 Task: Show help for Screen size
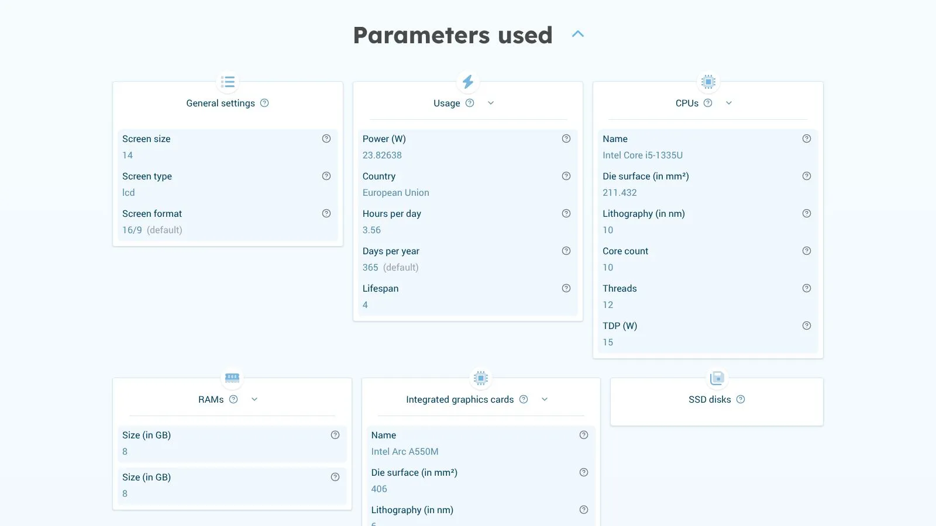click(326, 139)
